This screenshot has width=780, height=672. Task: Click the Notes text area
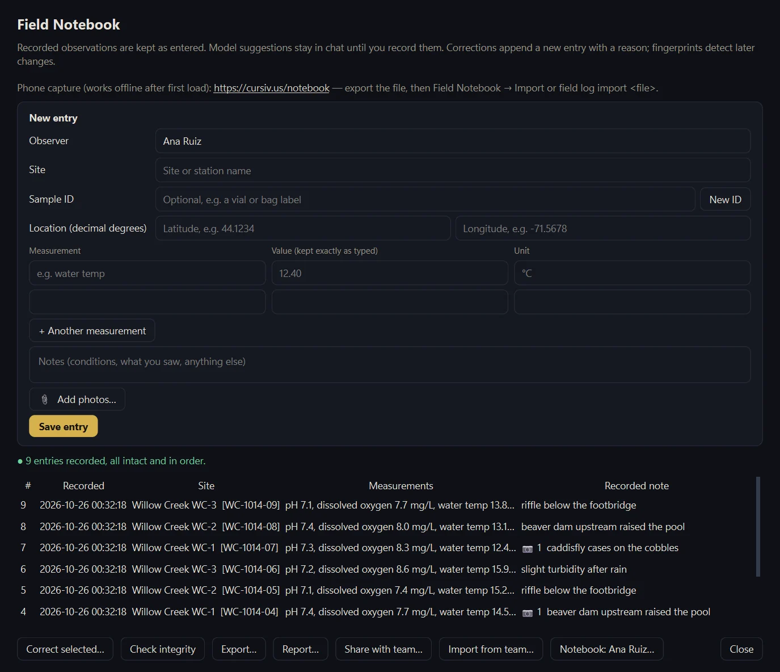pyautogui.click(x=390, y=364)
